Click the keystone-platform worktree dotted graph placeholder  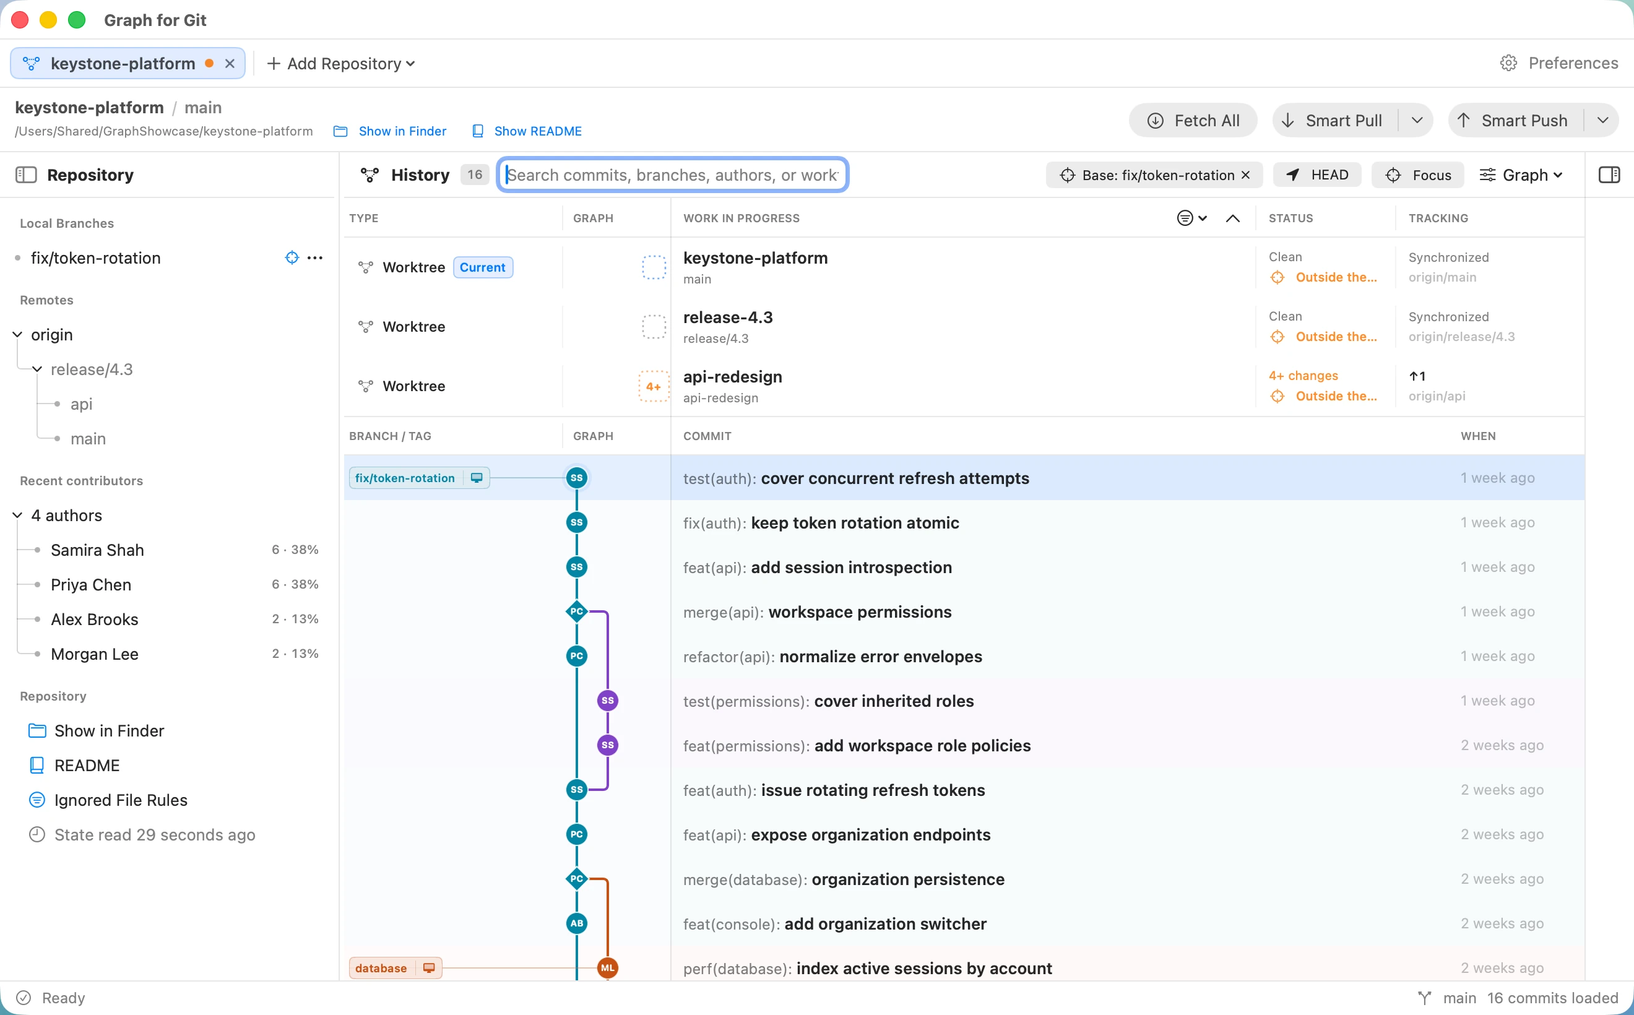pyautogui.click(x=654, y=267)
